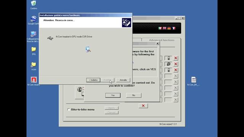Switch N-Com wizard language to Italian flag

click(x=160, y=28)
